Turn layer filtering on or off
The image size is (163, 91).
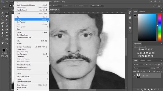coord(162,64)
